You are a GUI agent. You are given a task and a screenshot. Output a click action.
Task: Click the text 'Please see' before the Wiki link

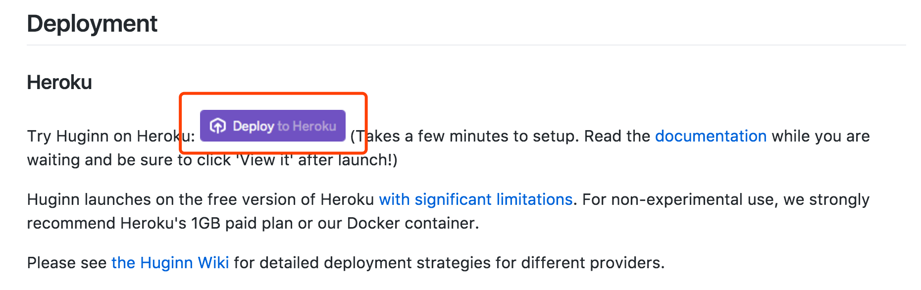(x=67, y=263)
